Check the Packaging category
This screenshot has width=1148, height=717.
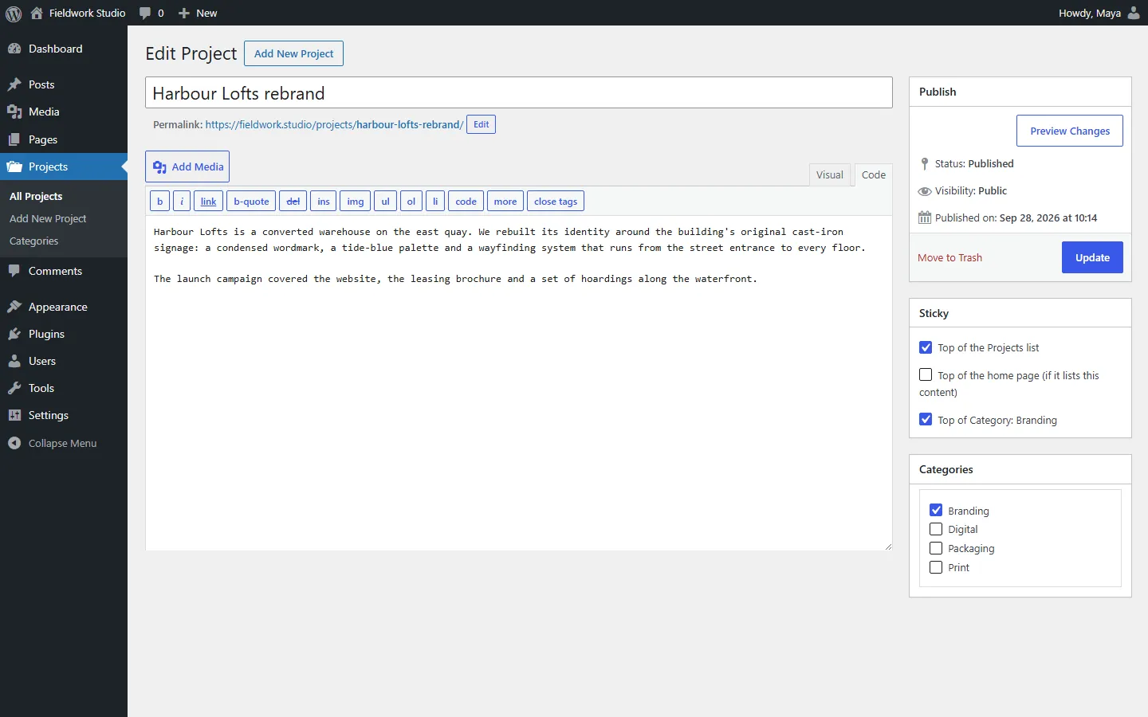point(936,548)
